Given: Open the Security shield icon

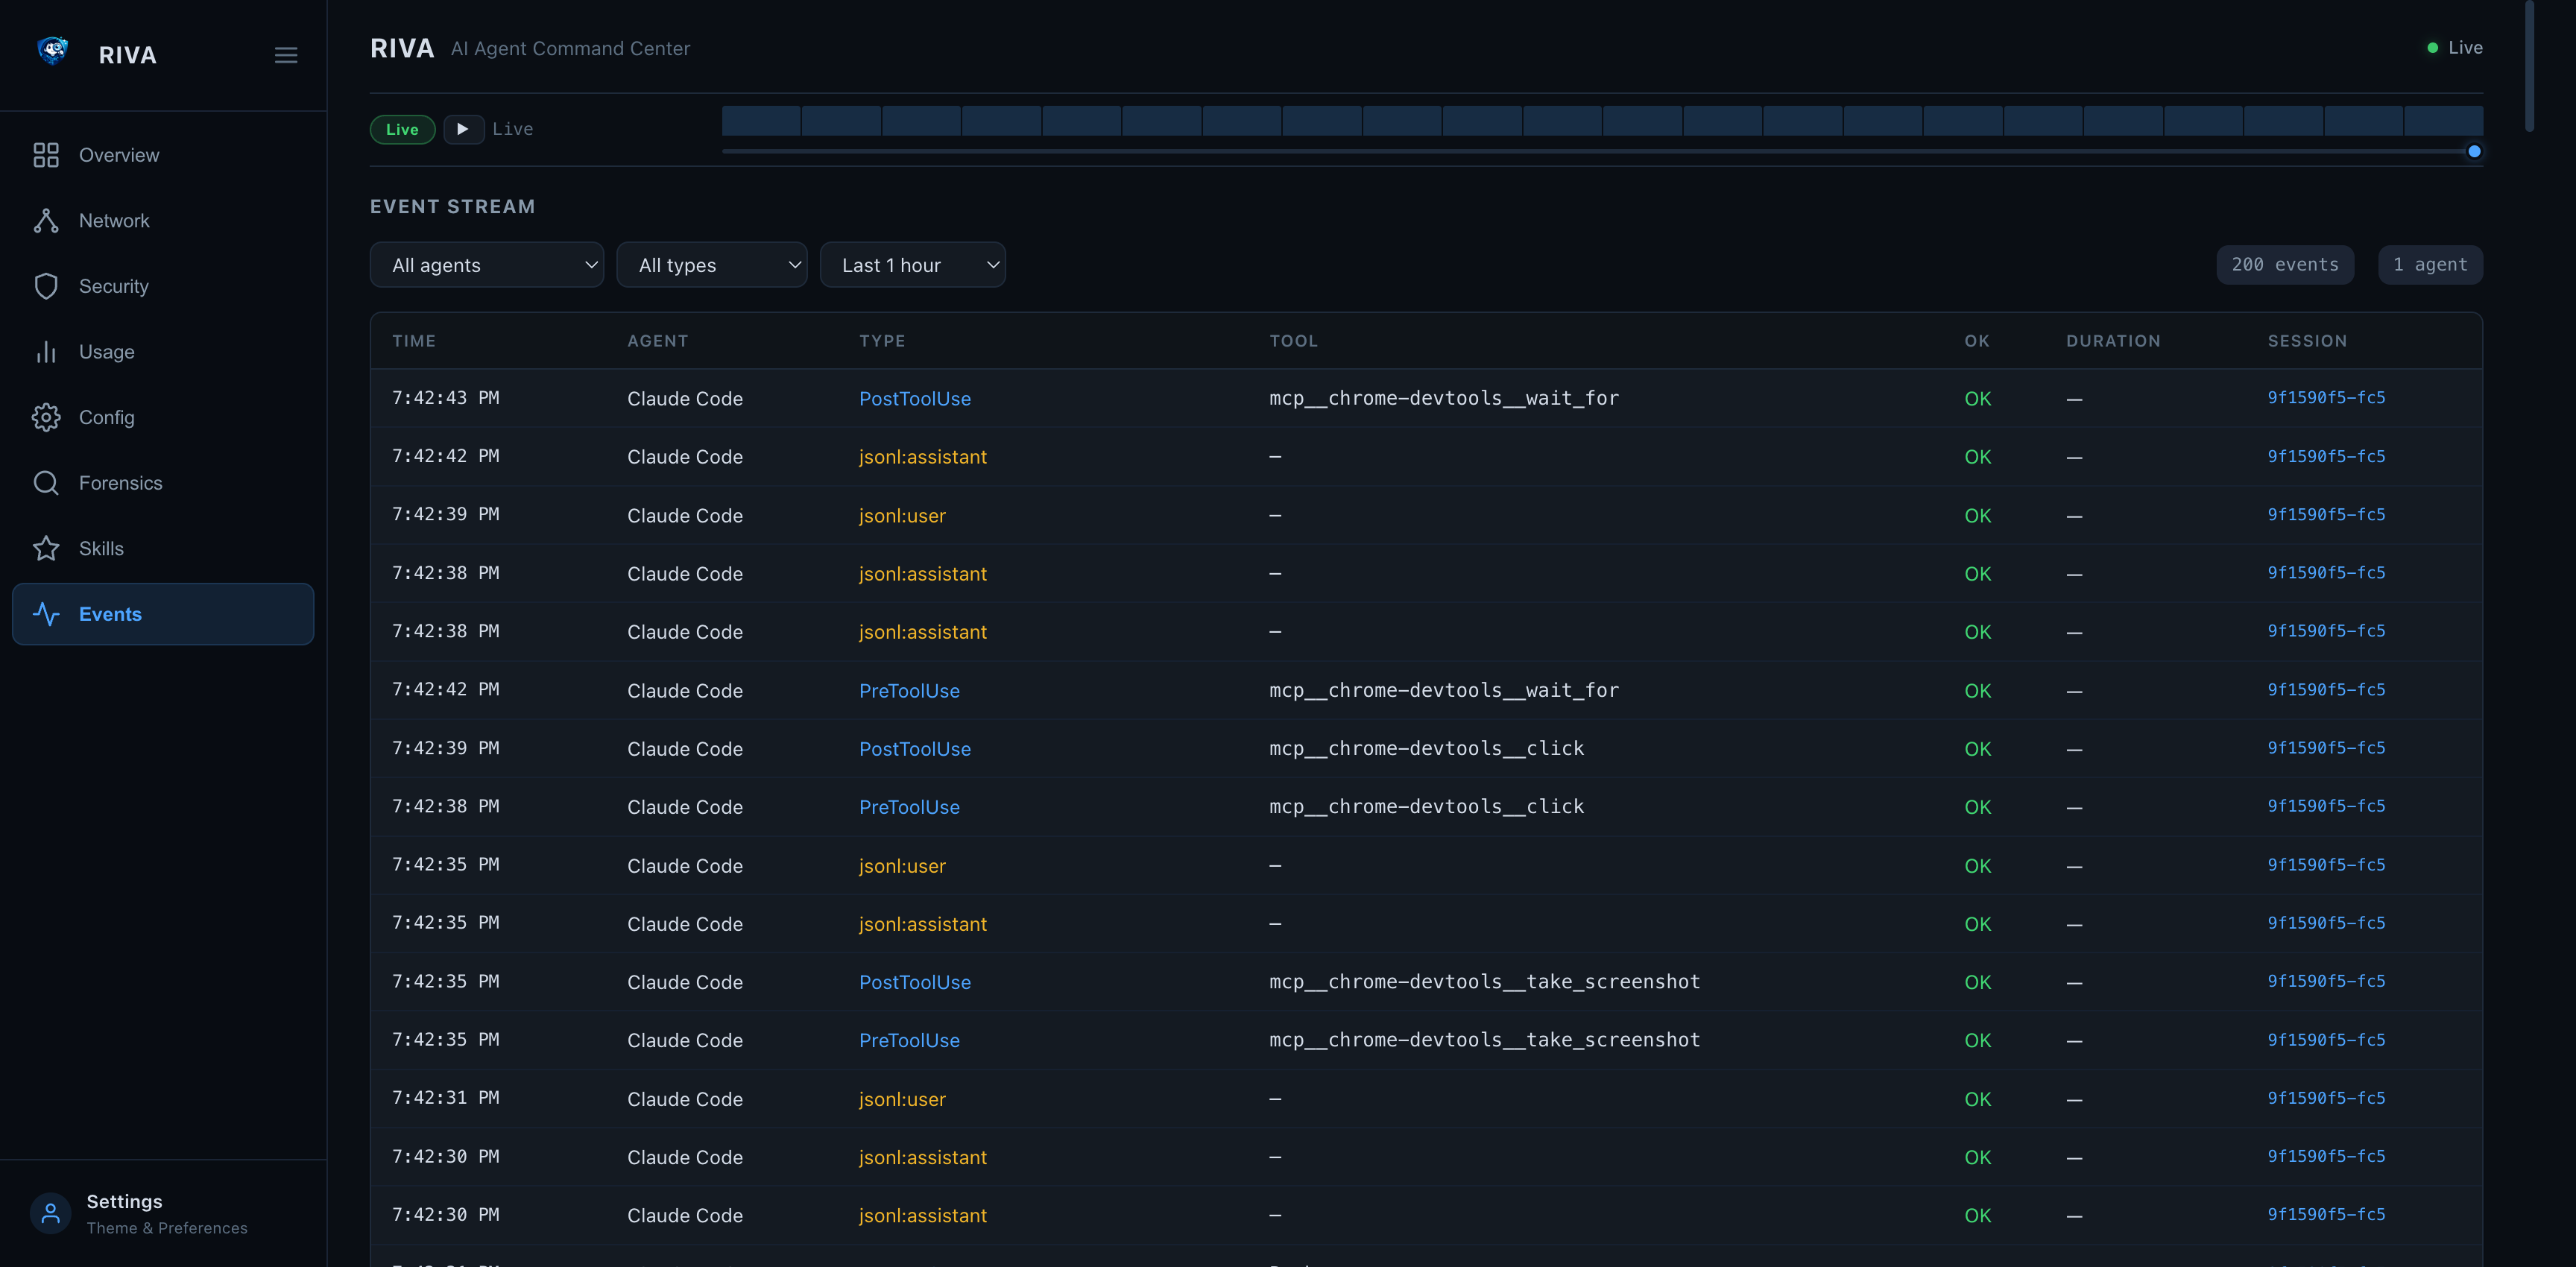Looking at the screenshot, I should [x=46, y=286].
